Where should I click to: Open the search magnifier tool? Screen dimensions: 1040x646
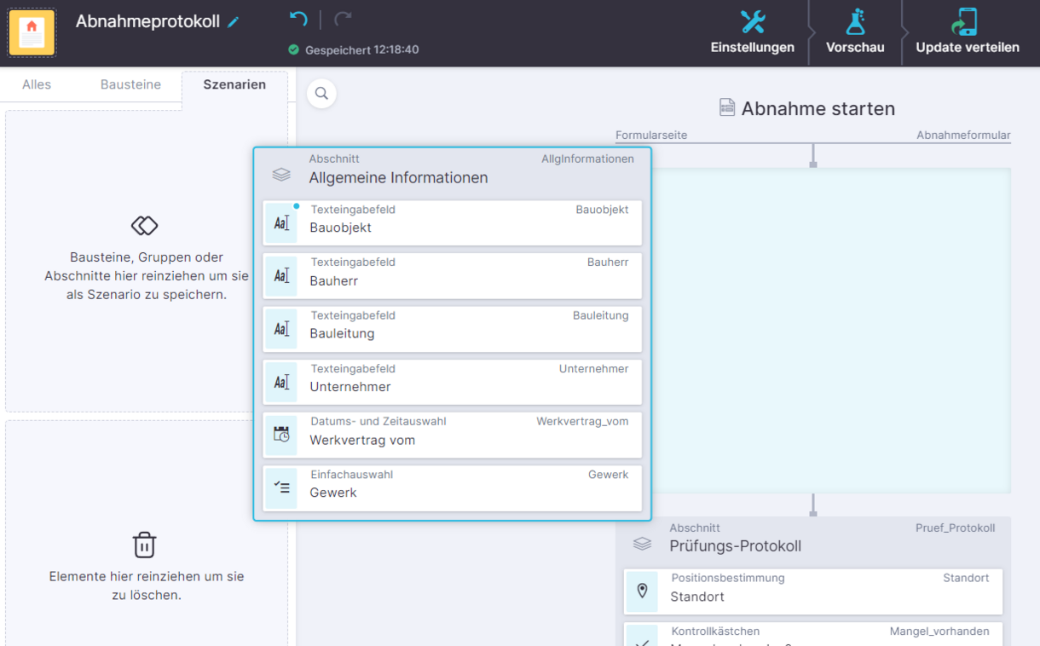321,93
